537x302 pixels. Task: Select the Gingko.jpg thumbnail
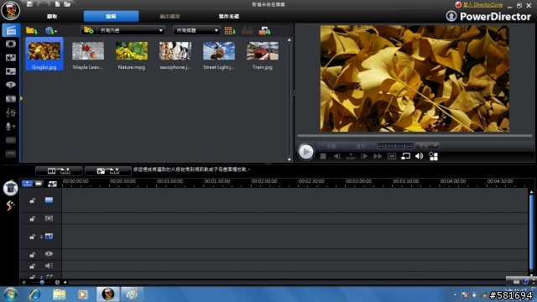click(44, 54)
